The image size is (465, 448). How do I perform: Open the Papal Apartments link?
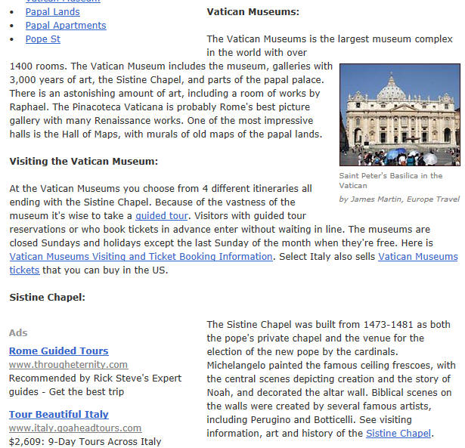(x=66, y=26)
